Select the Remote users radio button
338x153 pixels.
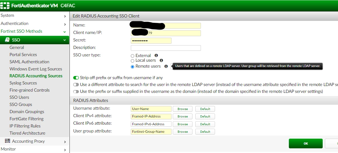coord(133,66)
